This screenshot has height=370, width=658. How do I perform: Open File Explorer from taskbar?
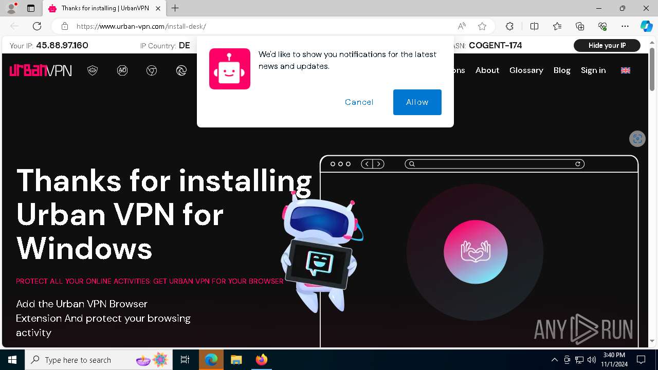[x=236, y=360]
